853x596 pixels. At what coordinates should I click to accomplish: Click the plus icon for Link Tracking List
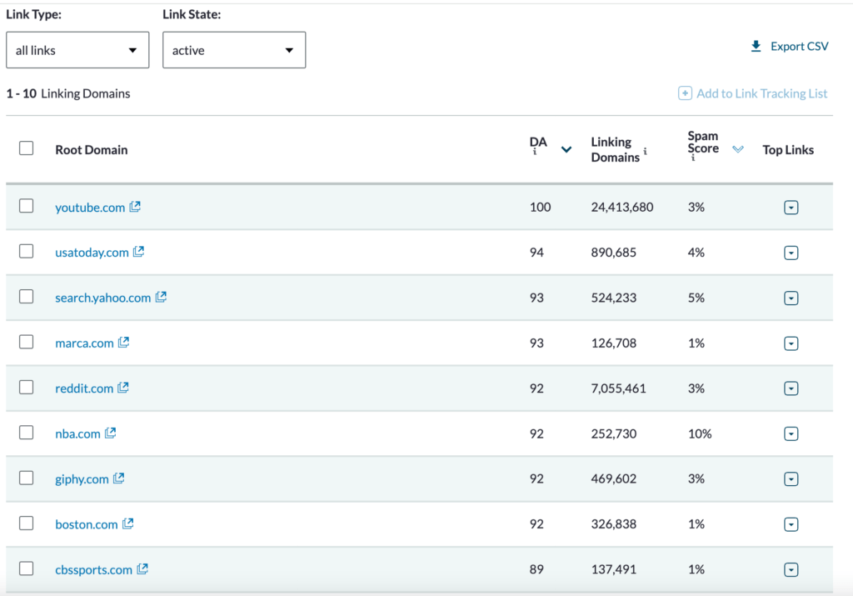pos(685,93)
